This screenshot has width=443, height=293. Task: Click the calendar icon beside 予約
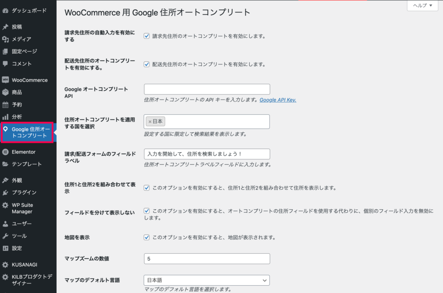point(5,105)
